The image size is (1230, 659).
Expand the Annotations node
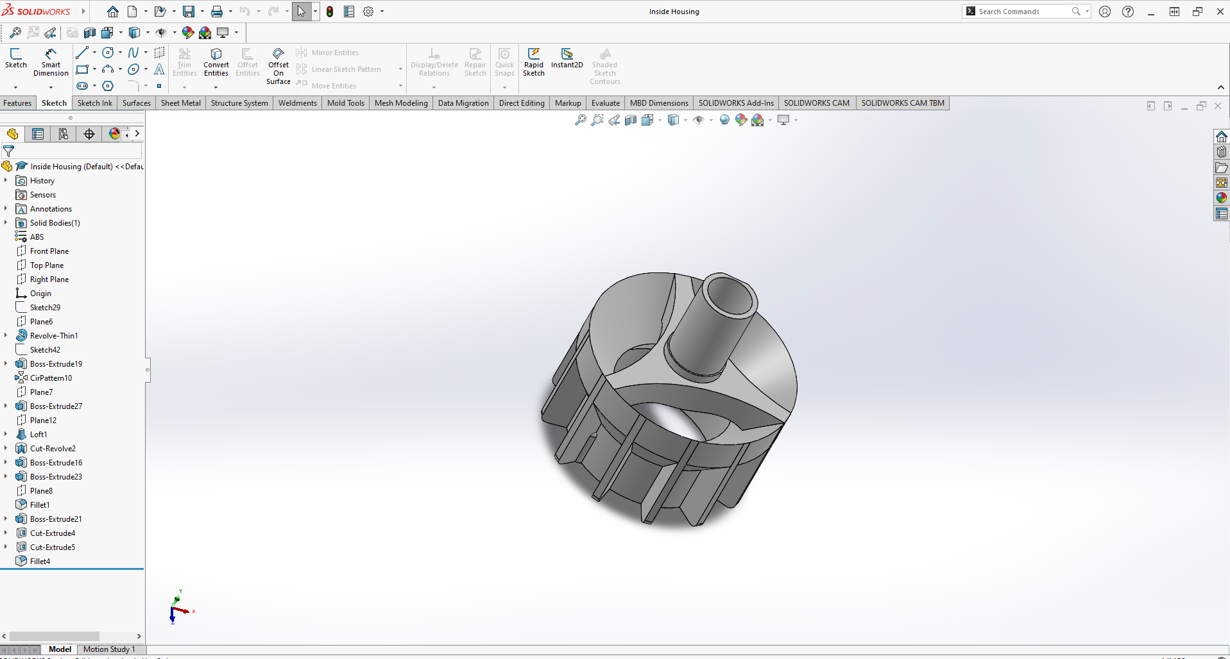(6, 209)
